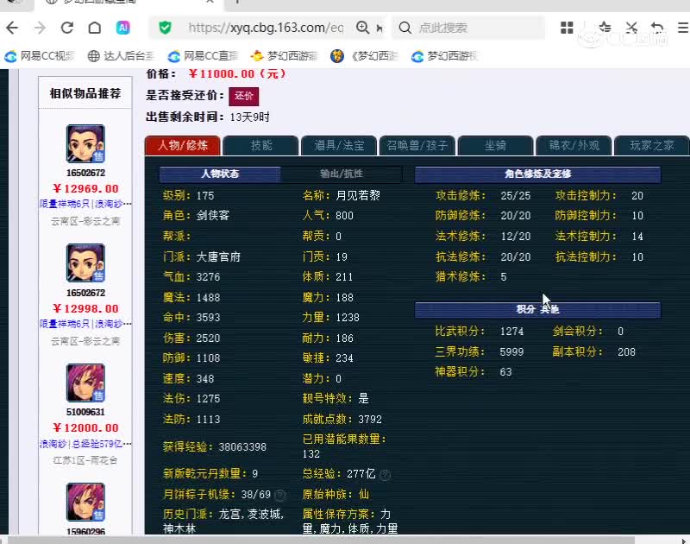Select the 输出/抗性 sub-tab
Image resolution: width=690 pixels, height=544 pixels.
click(342, 174)
